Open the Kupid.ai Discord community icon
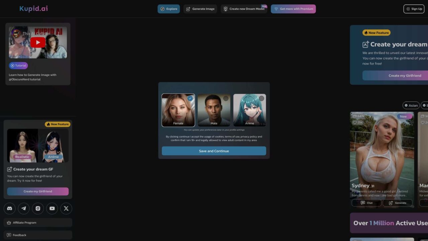The image size is (428, 241). [x=9, y=209]
